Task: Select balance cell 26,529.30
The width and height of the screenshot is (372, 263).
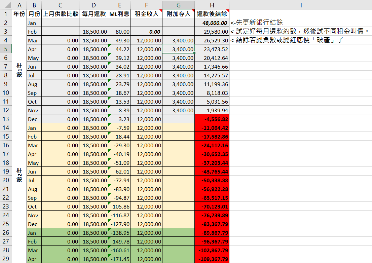Action: 212,40
